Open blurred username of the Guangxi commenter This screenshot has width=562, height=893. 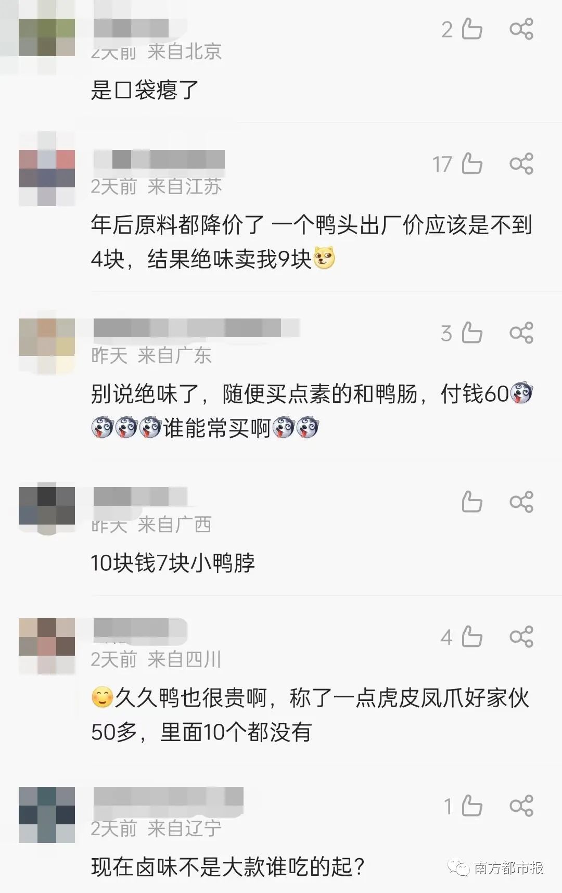(x=140, y=496)
